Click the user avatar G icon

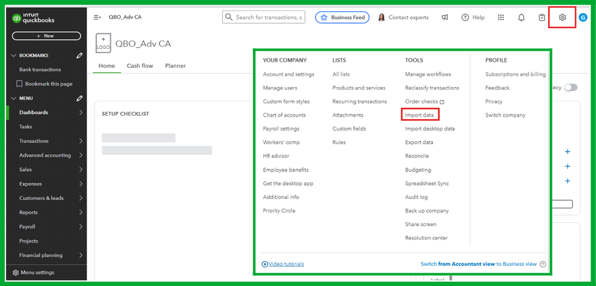(583, 17)
